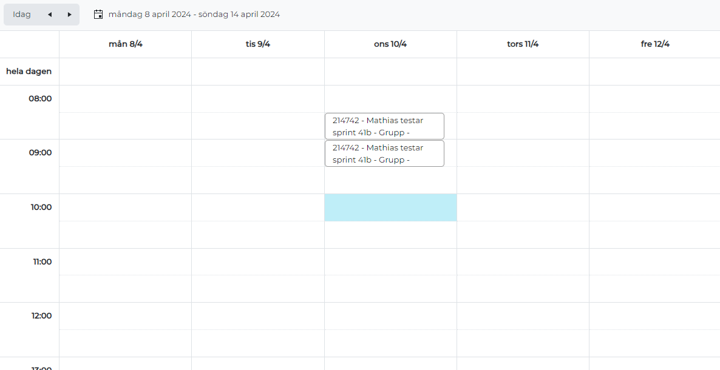720x370 pixels.
Task: Click the date range text for April 2024
Action: point(194,15)
